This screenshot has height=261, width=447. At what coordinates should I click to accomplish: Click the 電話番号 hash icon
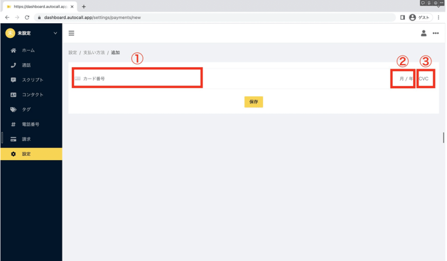[x=13, y=124]
